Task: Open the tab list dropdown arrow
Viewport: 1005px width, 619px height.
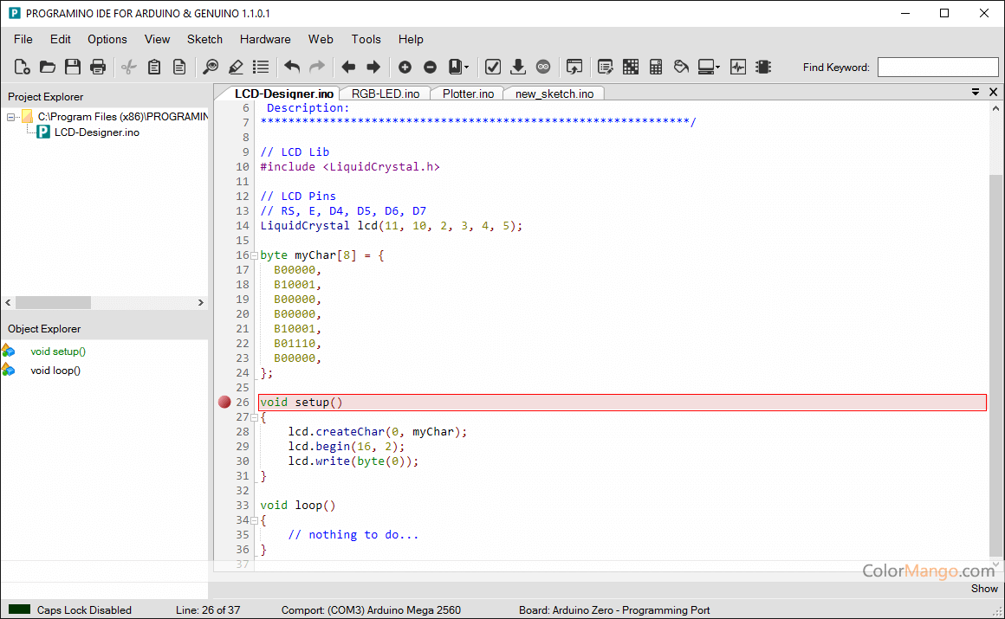Action: click(x=976, y=93)
